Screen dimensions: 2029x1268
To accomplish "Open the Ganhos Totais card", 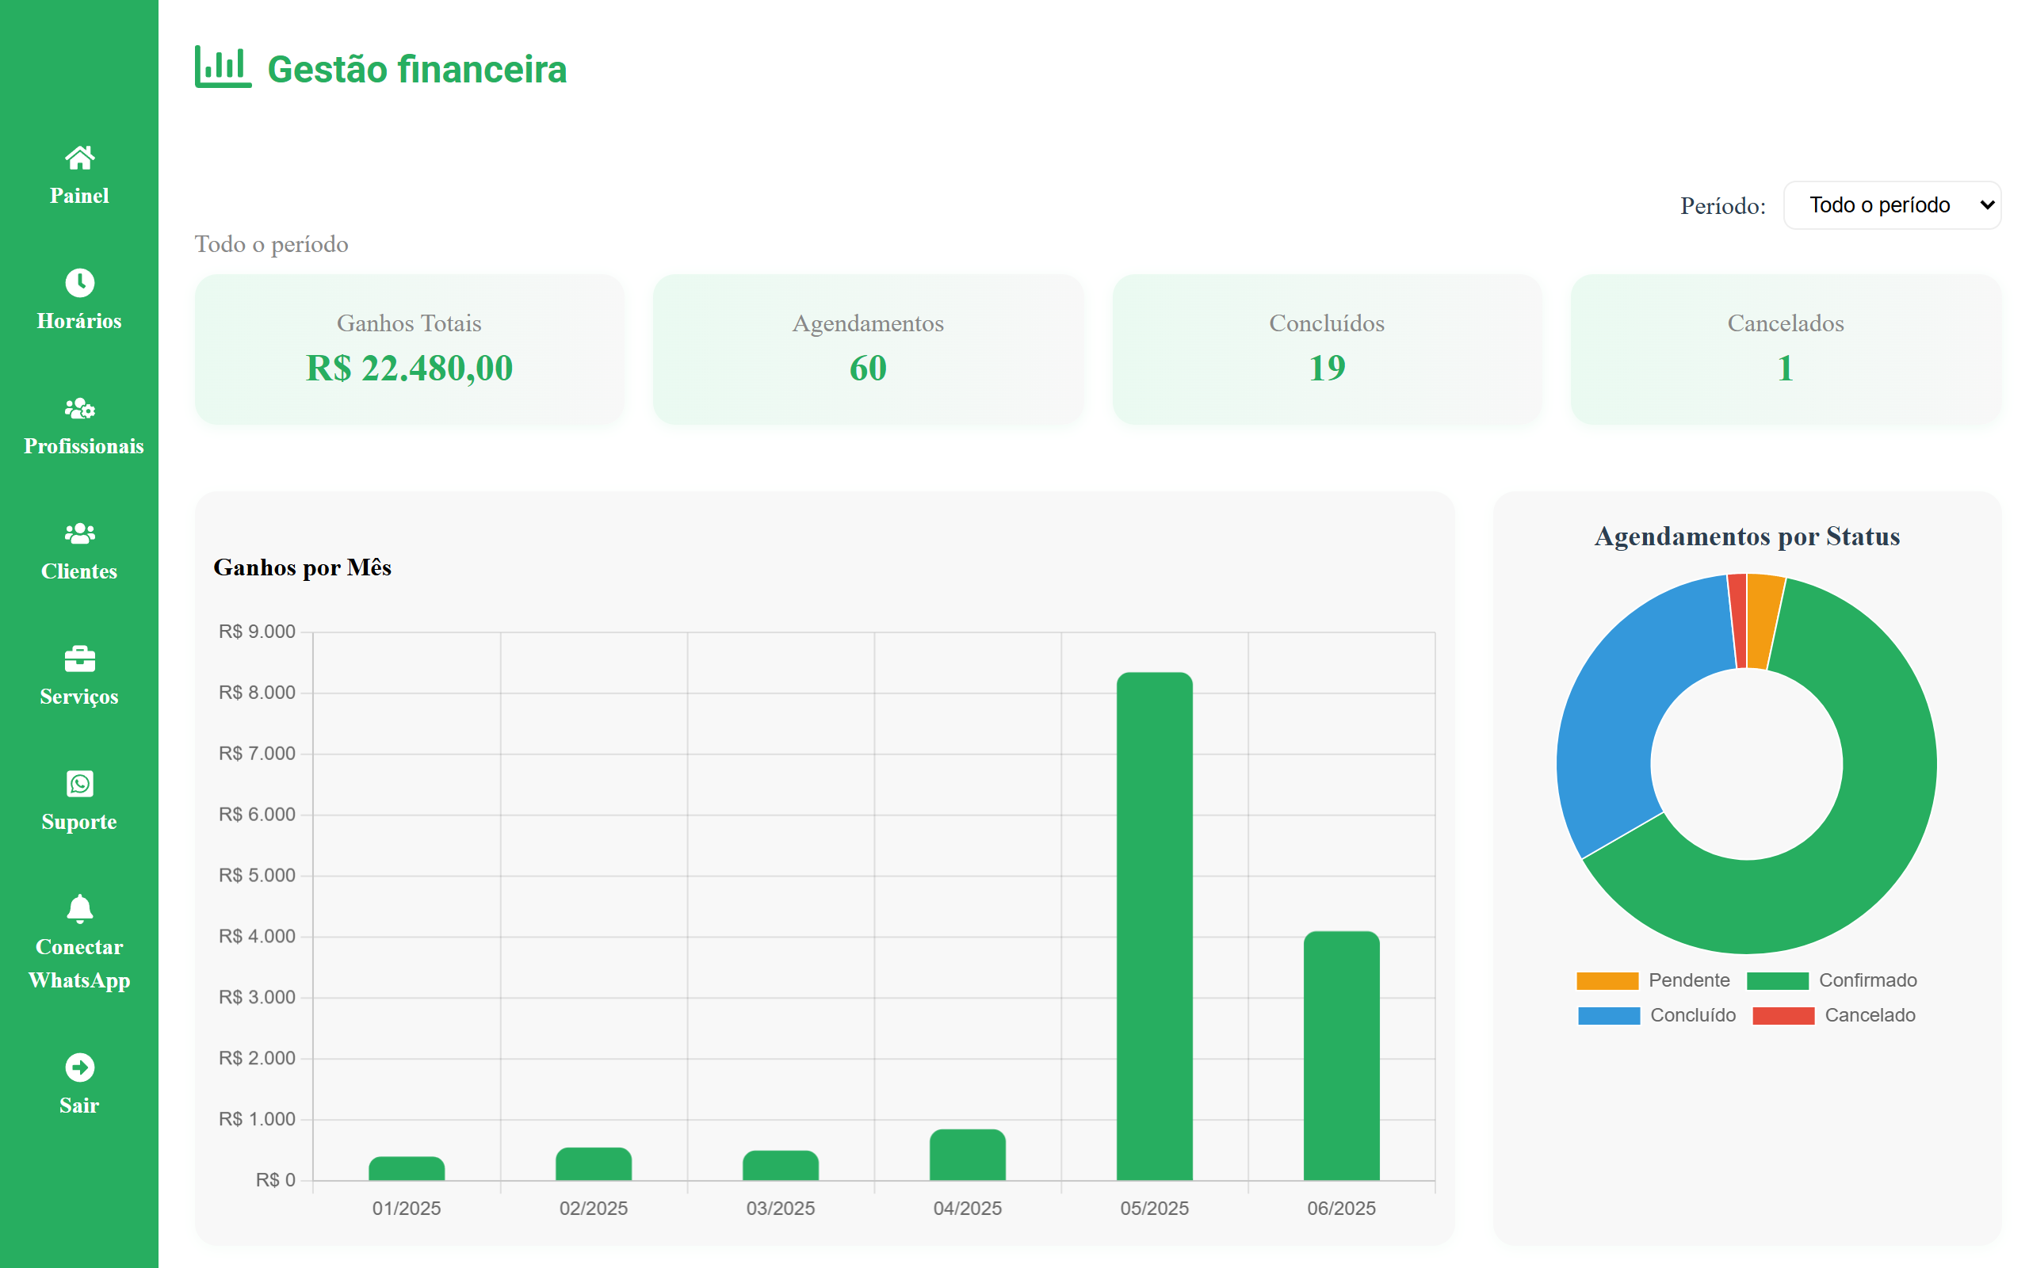I will (409, 349).
